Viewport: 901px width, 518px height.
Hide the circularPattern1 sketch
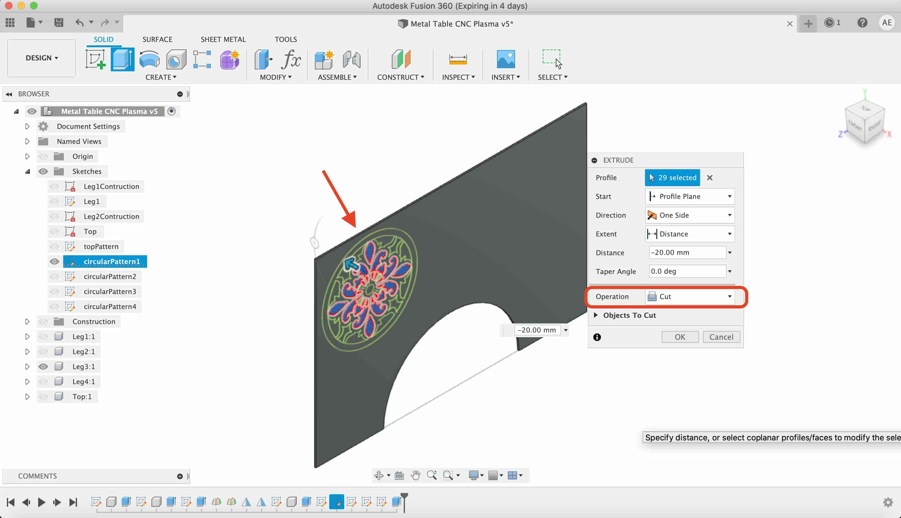(x=54, y=262)
